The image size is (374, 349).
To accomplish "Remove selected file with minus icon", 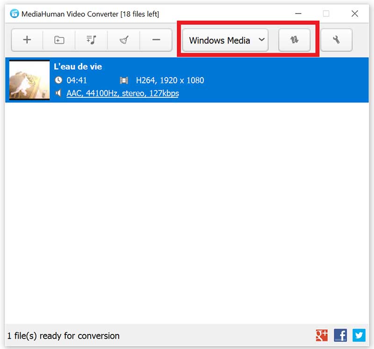I will coord(156,40).
